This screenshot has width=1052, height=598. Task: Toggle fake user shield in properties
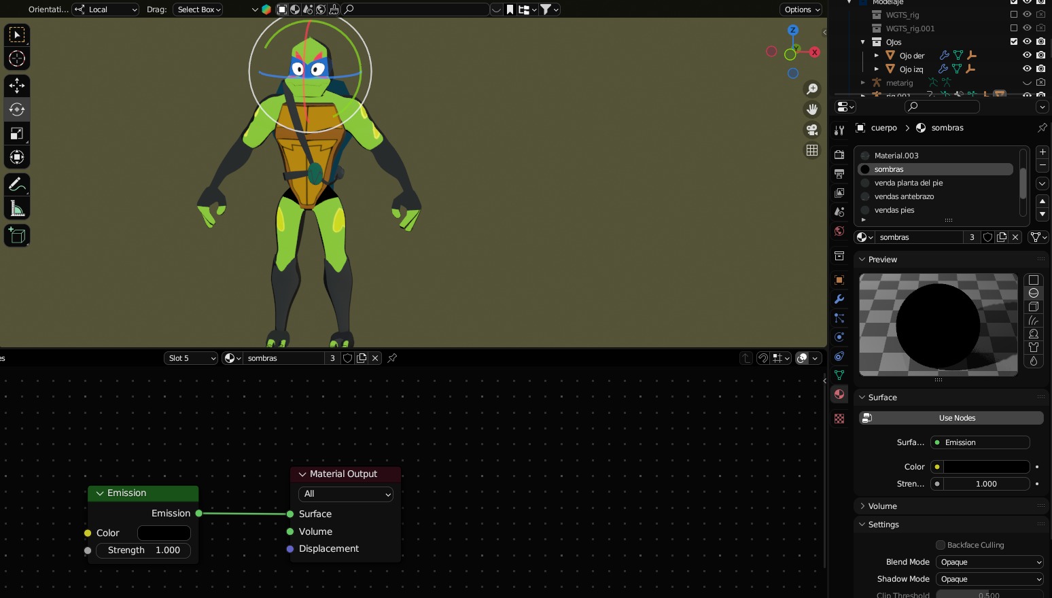pos(987,237)
